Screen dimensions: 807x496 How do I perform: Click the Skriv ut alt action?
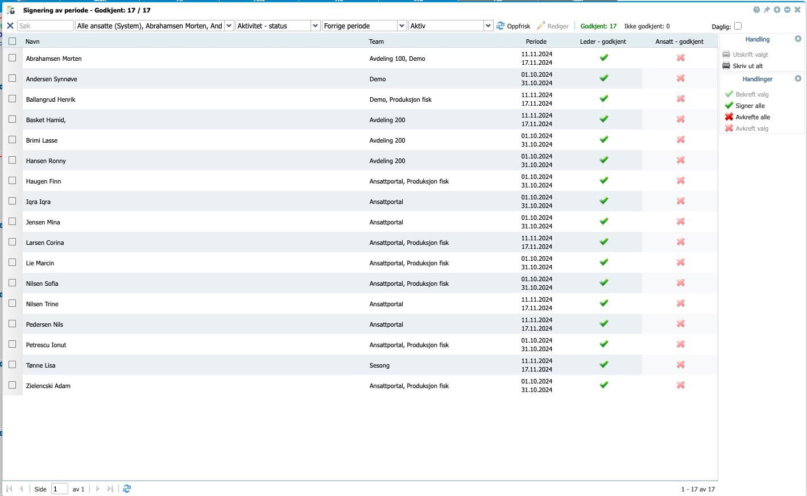point(748,66)
